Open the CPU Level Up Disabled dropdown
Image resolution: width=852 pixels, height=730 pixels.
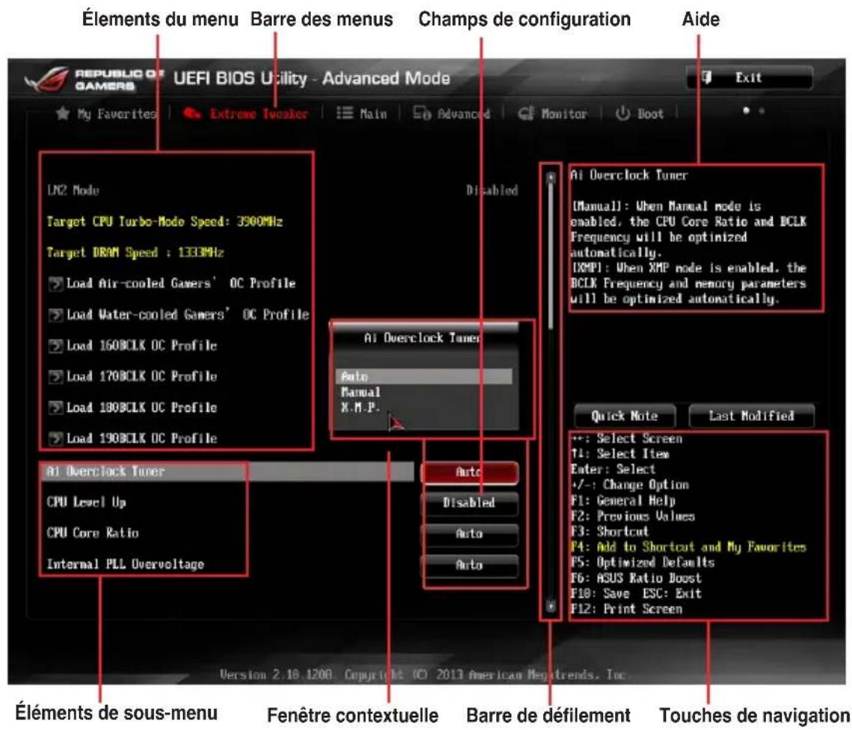(469, 503)
